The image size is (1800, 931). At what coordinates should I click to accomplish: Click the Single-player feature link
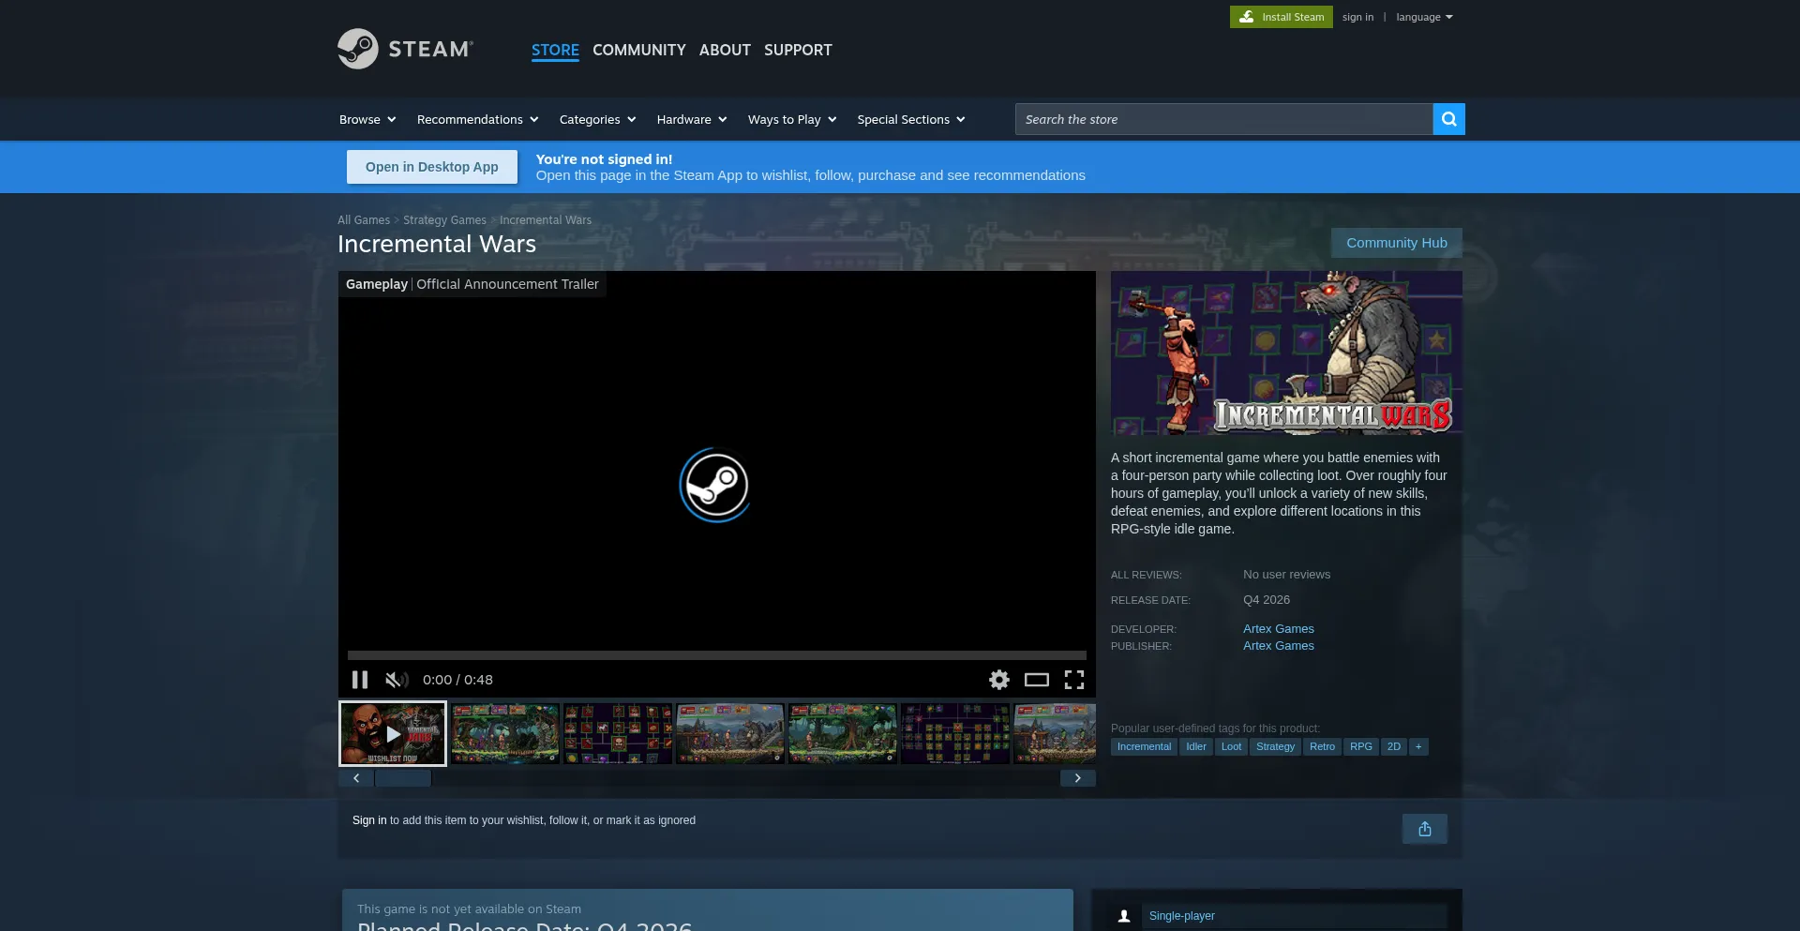[x=1182, y=916]
